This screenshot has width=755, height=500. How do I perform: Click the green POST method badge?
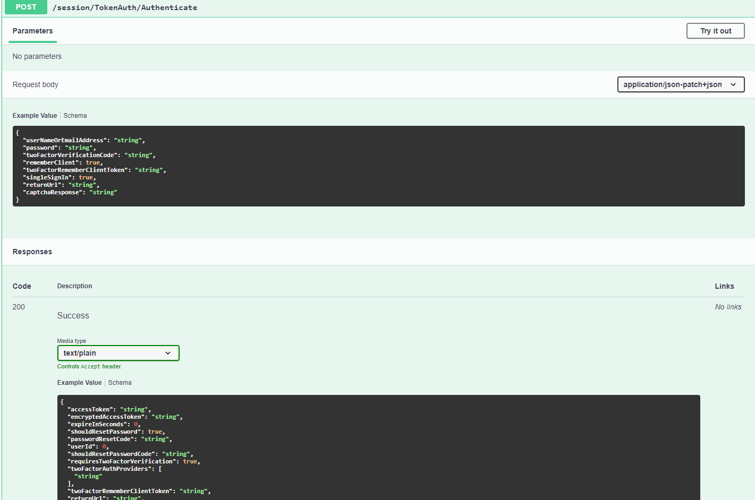click(x=26, y=7)
